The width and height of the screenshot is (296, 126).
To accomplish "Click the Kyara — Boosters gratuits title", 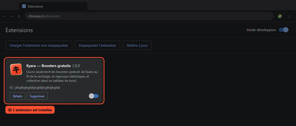I will [x=48, y=66].
